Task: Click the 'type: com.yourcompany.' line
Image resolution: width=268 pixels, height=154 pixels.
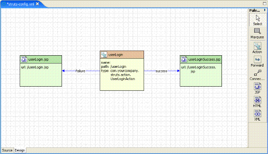Action: tap(120, 71)
